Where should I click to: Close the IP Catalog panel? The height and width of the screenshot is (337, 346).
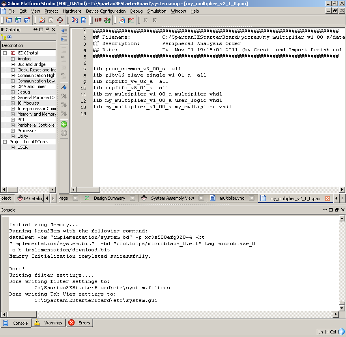click(53, 29)
